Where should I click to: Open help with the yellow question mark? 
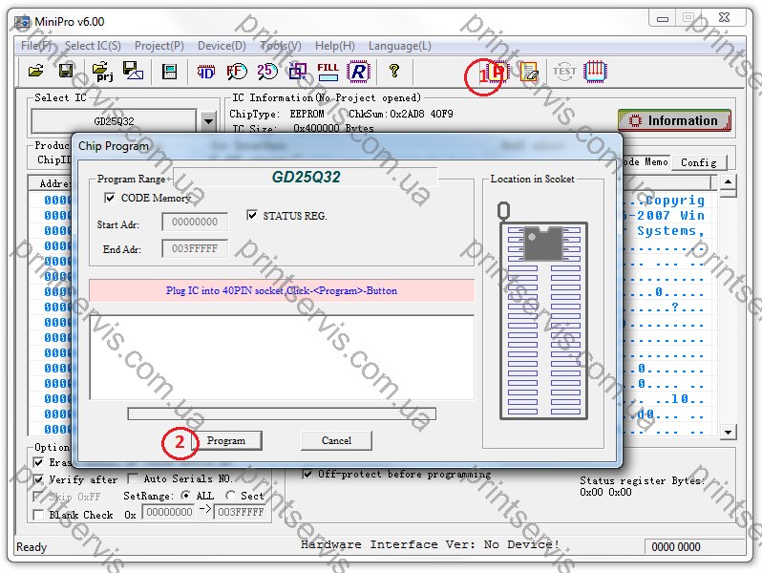tap(394, 71)
